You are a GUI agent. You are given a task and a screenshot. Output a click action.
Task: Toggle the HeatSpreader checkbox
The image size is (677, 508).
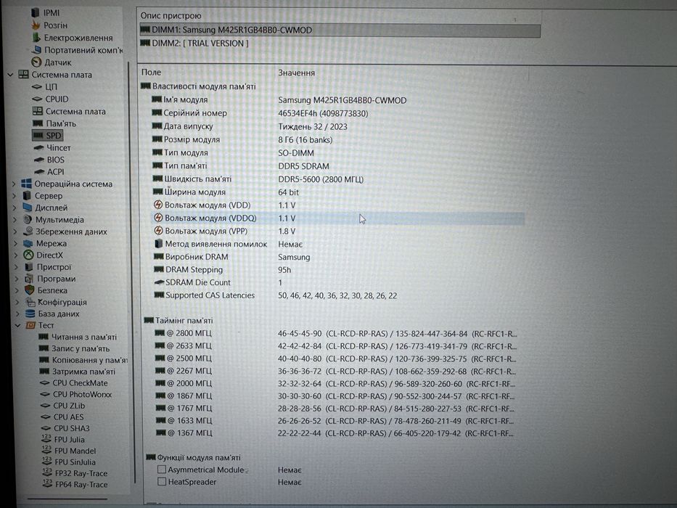point(162,481)
